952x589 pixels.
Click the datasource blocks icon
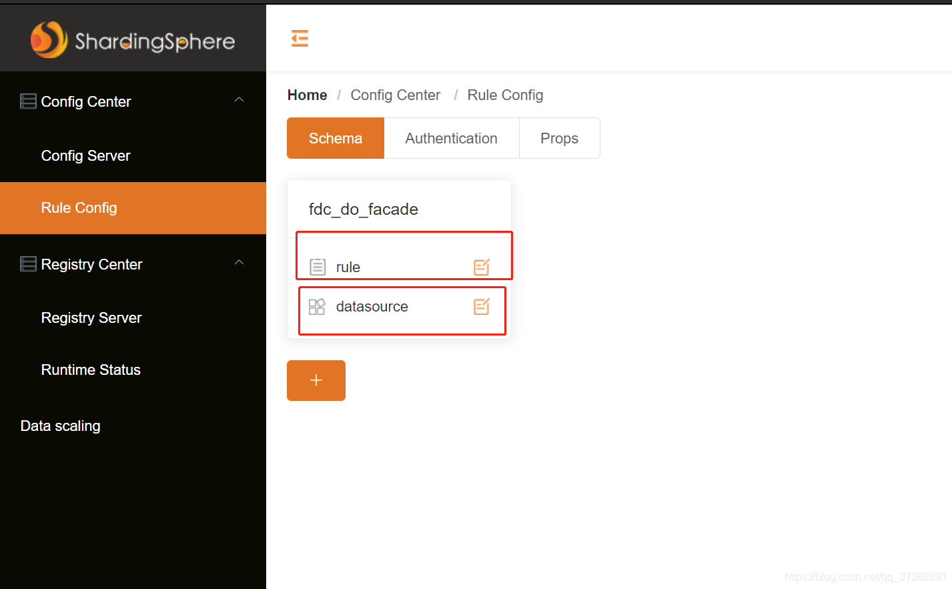pos(317,306)
